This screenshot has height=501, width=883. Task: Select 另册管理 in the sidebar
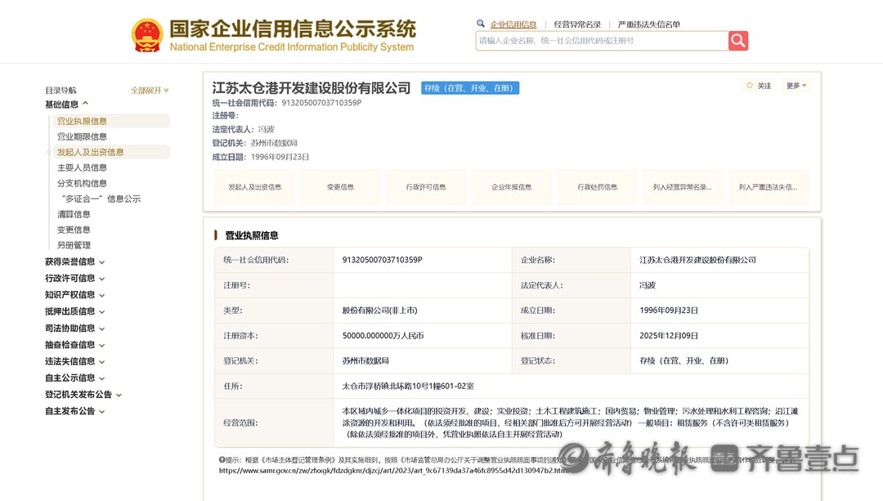[x=74, y=245]
